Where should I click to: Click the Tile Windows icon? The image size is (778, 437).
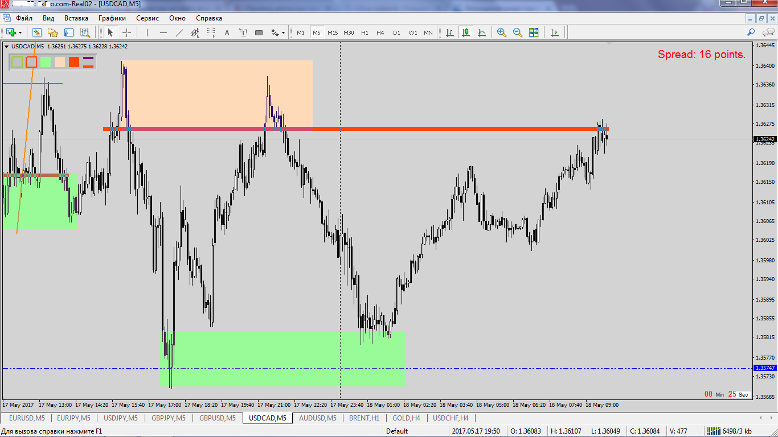534,32
